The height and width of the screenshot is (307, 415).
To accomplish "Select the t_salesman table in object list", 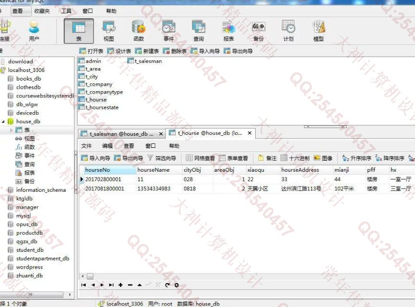I will click(145, 61).
